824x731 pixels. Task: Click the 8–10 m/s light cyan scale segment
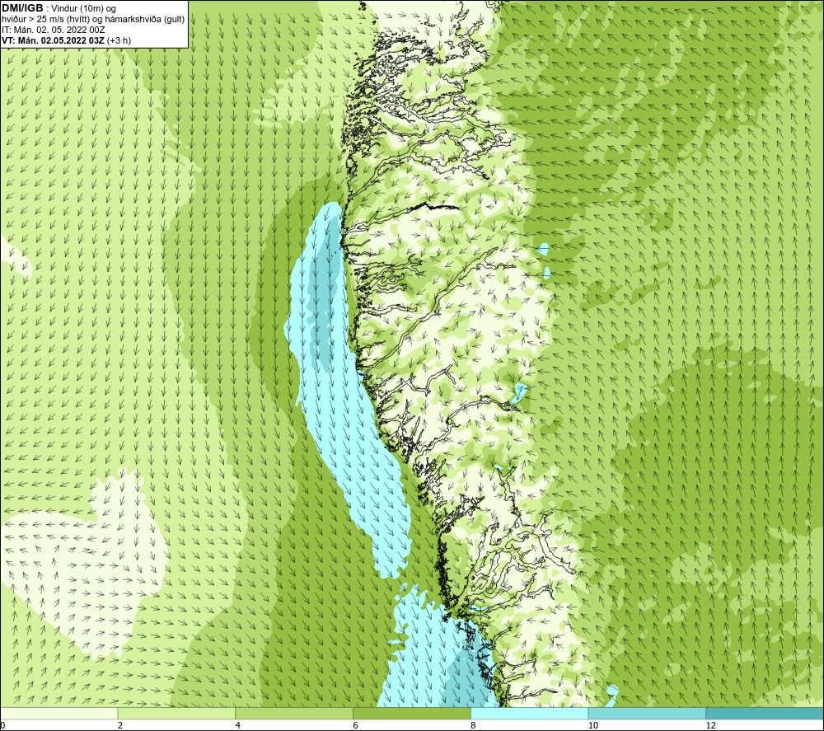point(530,713)
